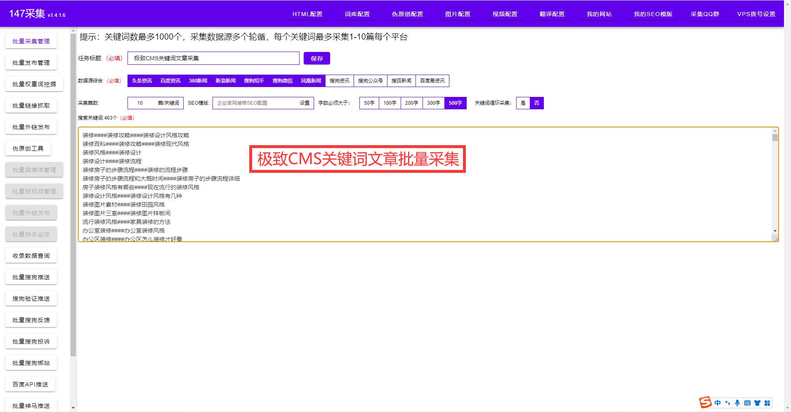The width and height of the screenshot is (791, 412).
Task: Enable 搜狗公众号 data source
Action: pyautogui.click(x=371, y=81)
